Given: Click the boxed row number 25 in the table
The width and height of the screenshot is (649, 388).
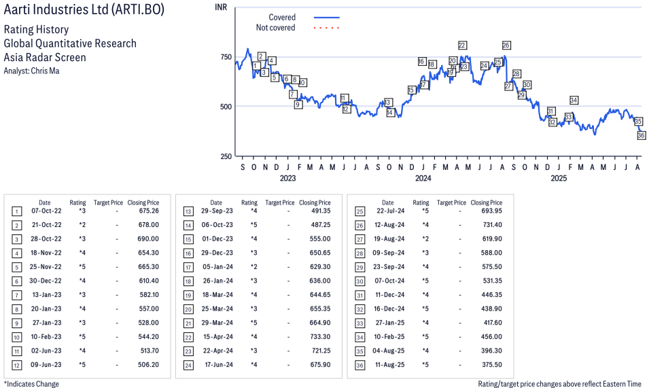Looking at the screenshot, I should pyautogui.click(x=360, y=212).
